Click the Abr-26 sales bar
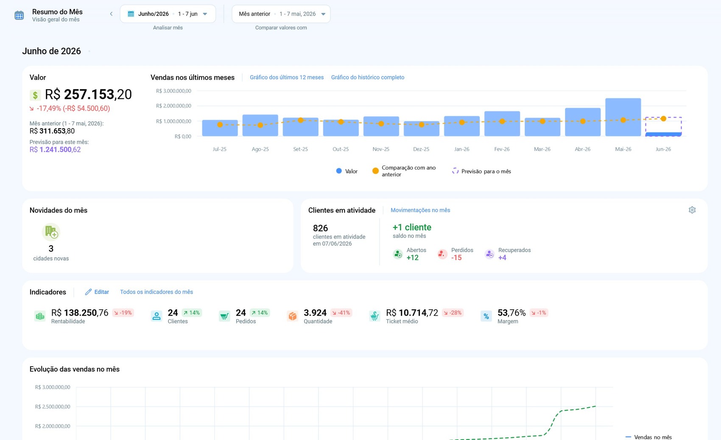Viewport: 721px width, 440px height. click(x=583, y=122)
